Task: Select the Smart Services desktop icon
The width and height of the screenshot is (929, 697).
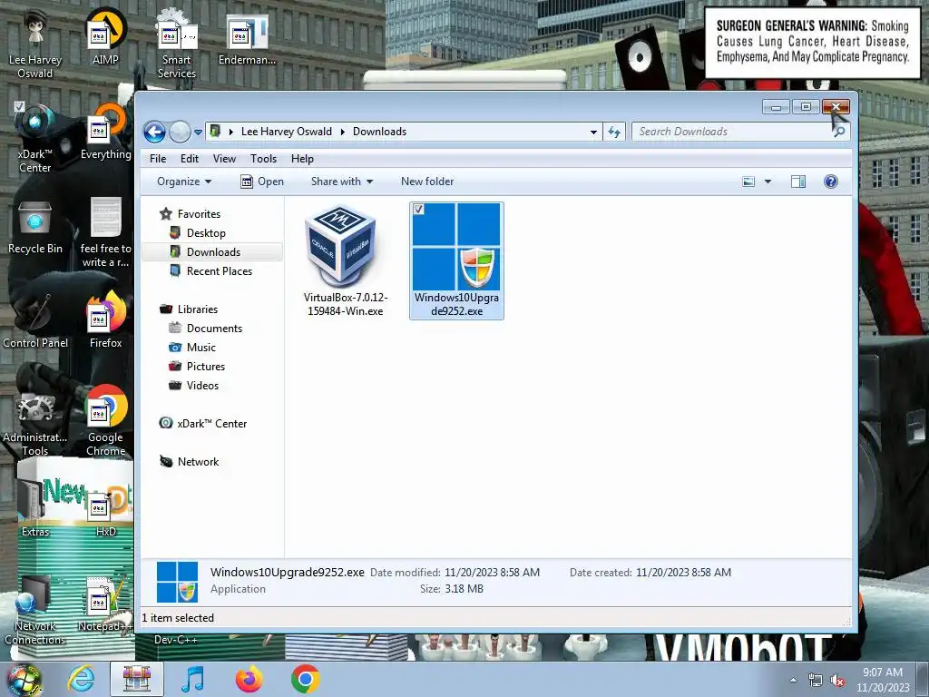Action: click(177, 44)
